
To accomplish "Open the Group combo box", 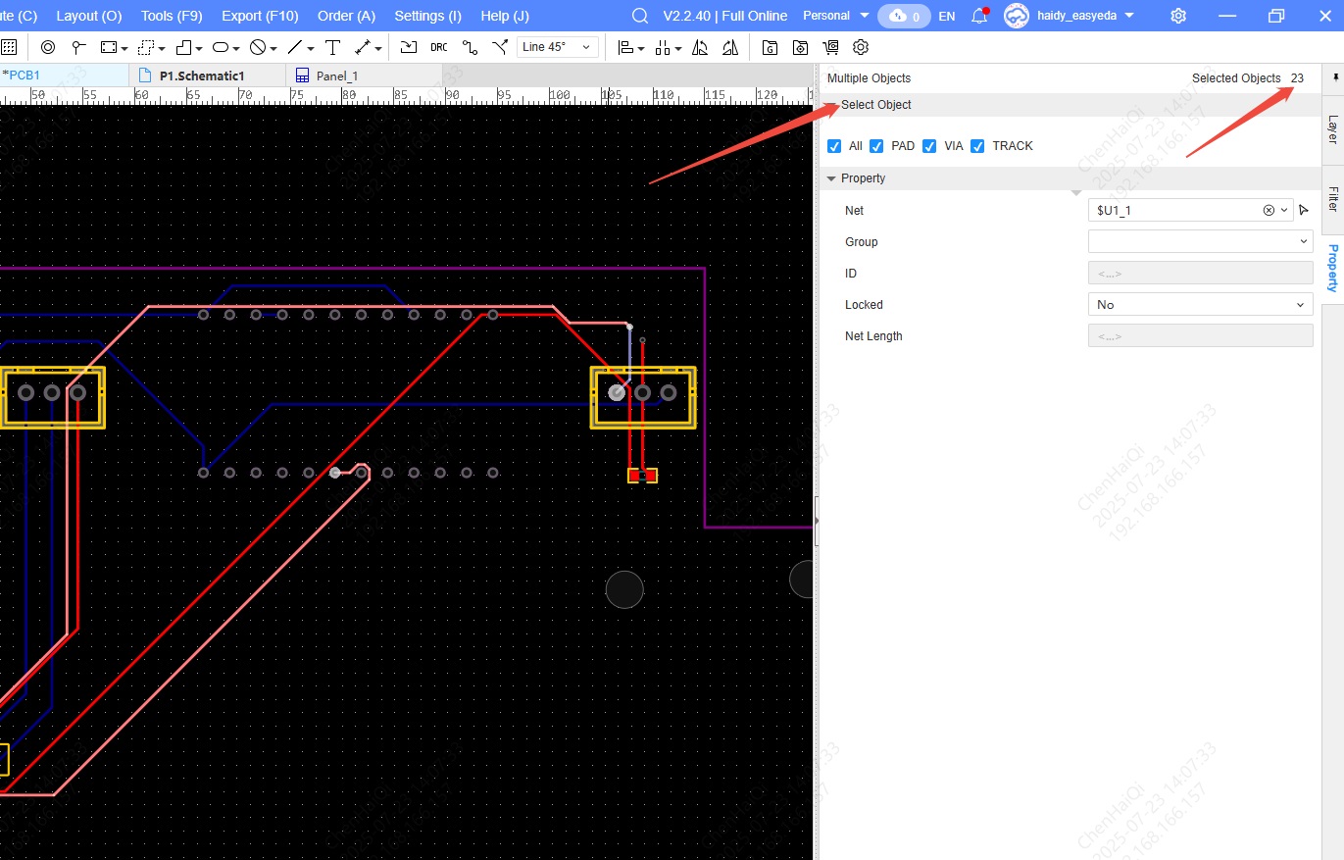I will pyautogui.click(x=1200, y=241).
